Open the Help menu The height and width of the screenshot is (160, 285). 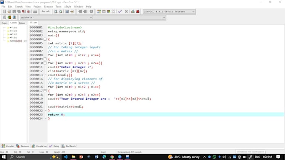point(89,7)
